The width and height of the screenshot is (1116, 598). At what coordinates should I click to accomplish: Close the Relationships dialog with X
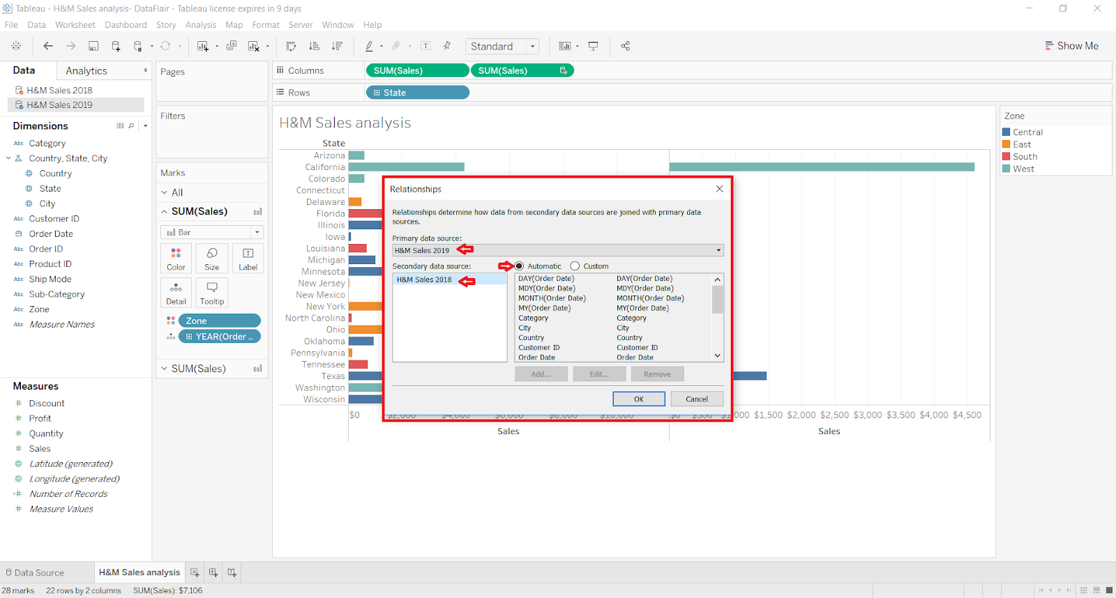coord(719,189)
